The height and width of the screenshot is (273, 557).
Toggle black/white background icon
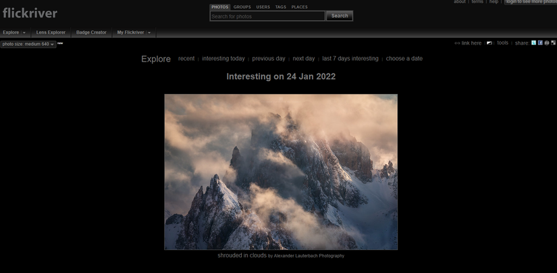[489, 43]
